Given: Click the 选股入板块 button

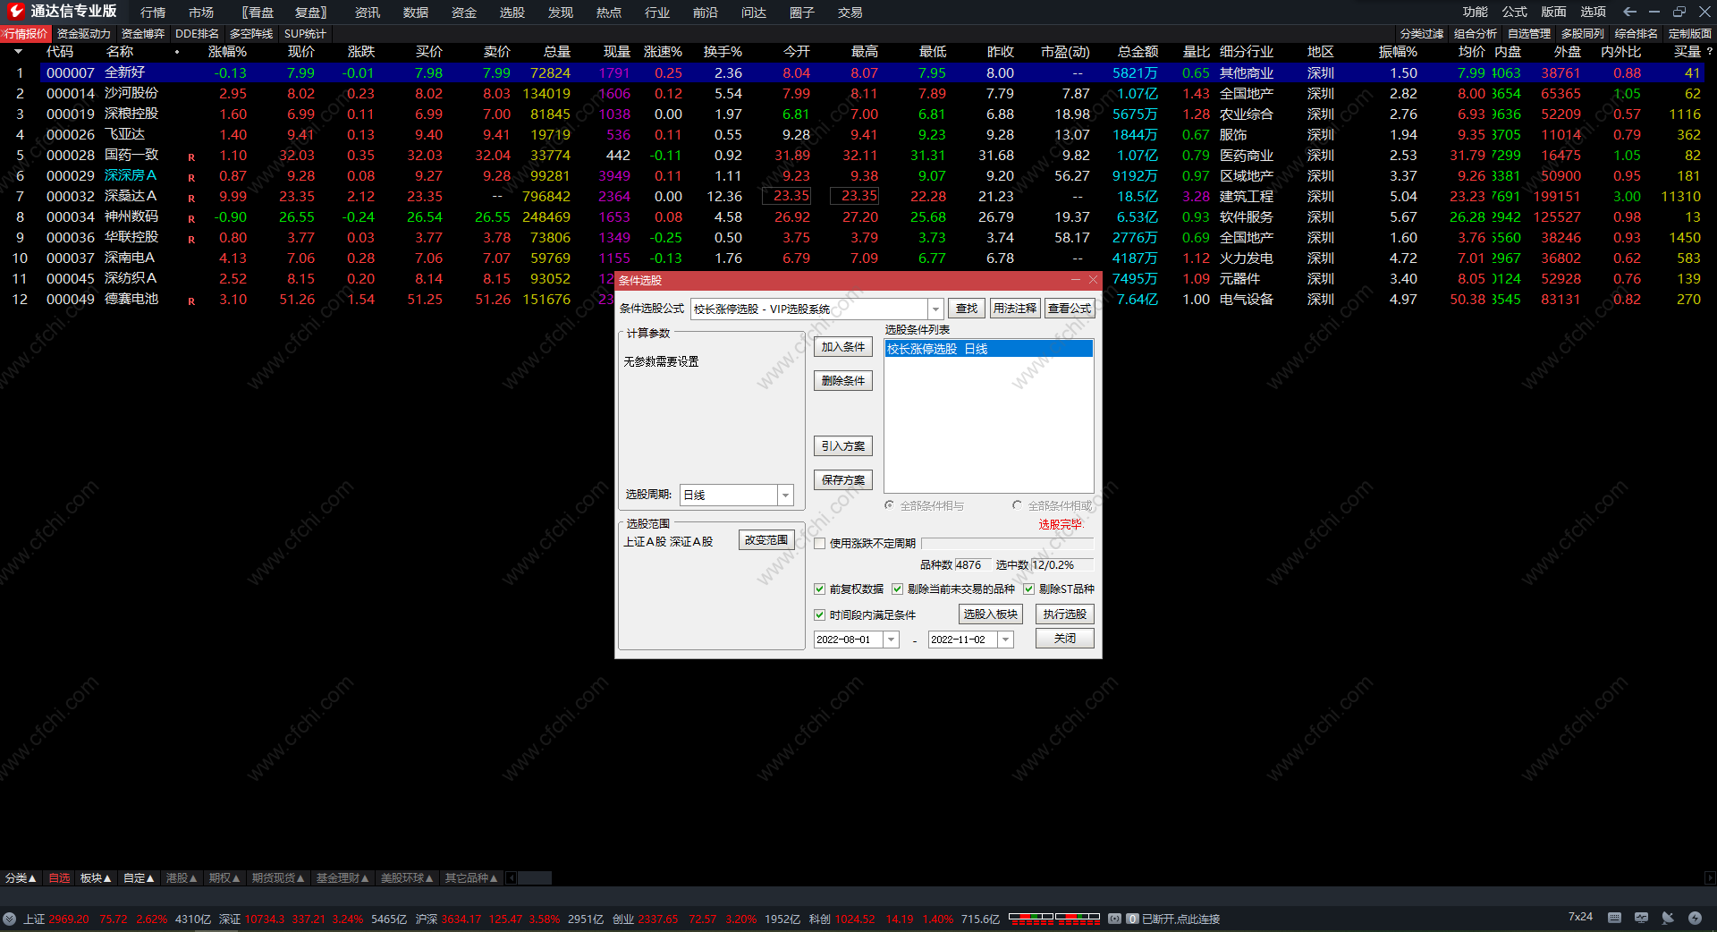Looking at the screenshot, I should tap(991, 614).
